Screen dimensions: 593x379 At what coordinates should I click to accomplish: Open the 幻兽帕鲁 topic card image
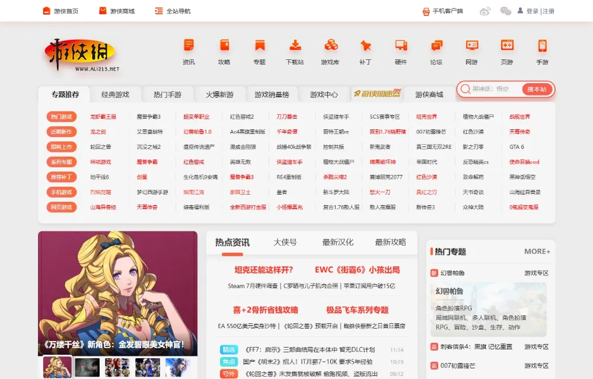tap(489, 310)
